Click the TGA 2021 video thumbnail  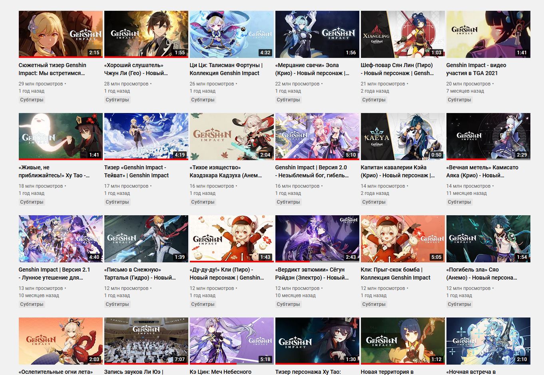pyautogui.click(x=488, y=34)
